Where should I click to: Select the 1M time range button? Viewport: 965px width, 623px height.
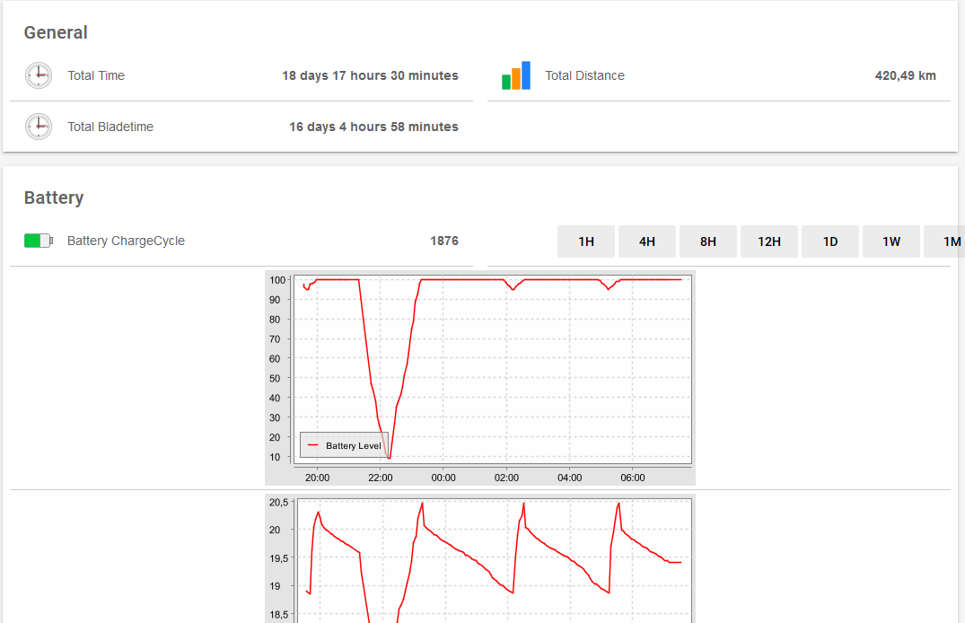click(944, 241)
